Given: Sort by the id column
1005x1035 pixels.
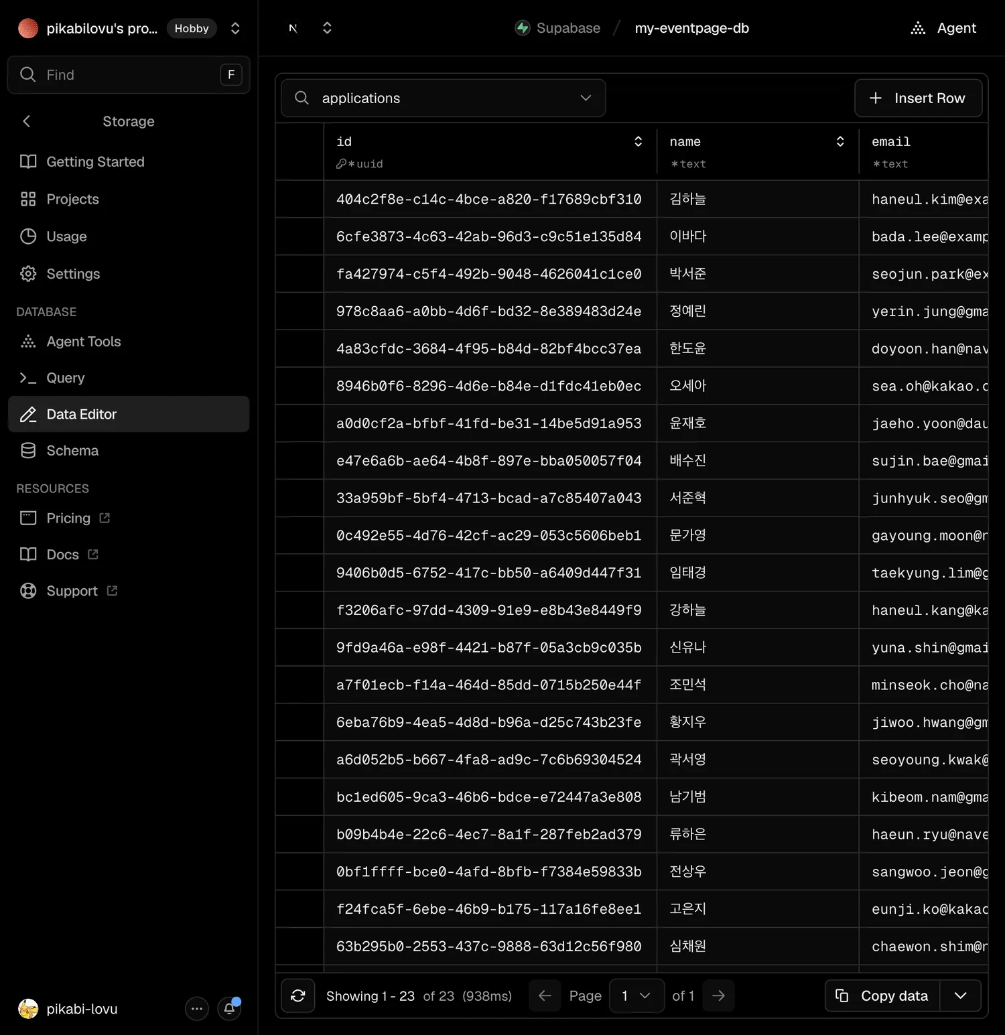Looking at the screenshot, I should (638, 141).
